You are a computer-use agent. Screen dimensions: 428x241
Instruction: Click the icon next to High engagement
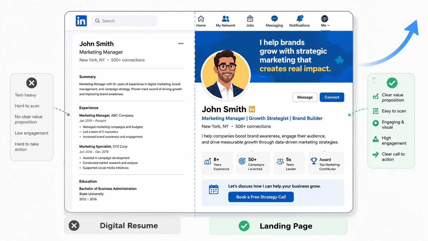point(376,139)
